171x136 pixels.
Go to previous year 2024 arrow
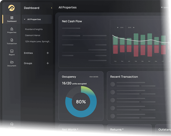(118, 28)
